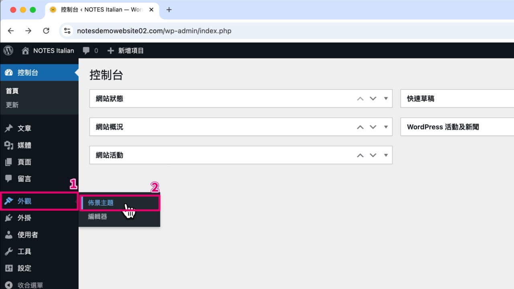Select 編輯器 in the 外觀 submenu
Image resolution: width=514 pixels, height=289 pixels.
coord(98,217)
